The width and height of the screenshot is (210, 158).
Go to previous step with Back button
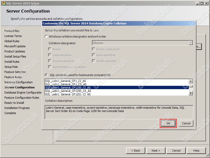coord(135,151)
